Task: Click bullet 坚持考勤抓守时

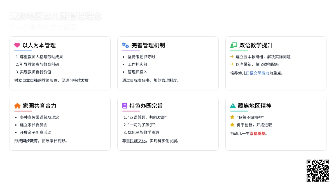Action: pos(141,57)
